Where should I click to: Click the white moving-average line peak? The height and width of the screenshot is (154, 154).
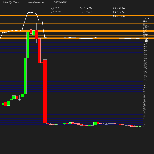coord(34,12)
